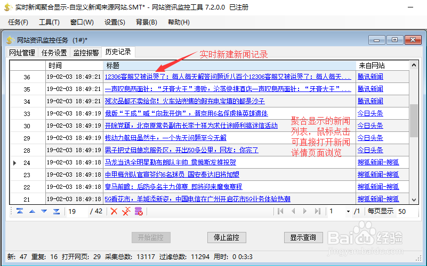427x266 pixels.
Task: Open 搜狐新闻-搜狐 source link in row 24
Action: click(378, 162)
